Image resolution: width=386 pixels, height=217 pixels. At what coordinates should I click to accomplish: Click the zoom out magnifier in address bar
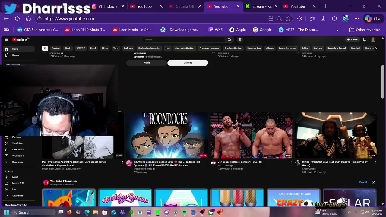[x=279, y=19]
